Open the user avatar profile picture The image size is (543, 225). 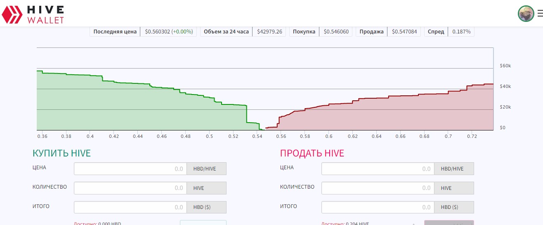click(526, 14)
